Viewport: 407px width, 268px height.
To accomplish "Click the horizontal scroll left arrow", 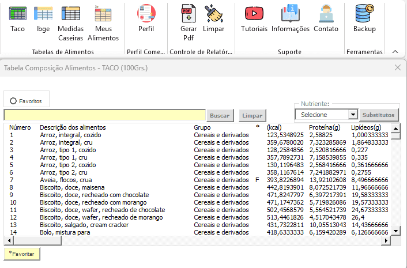I will coord(9,240).
